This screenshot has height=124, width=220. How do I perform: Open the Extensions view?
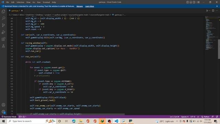pyautogui.click(x=3, y=39)
